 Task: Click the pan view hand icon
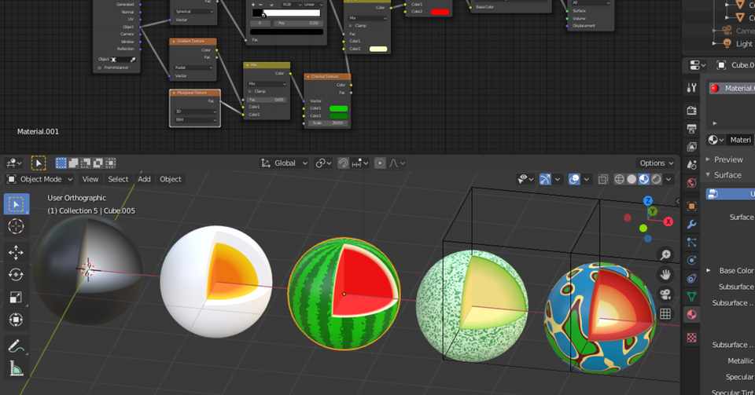point(665,274)
